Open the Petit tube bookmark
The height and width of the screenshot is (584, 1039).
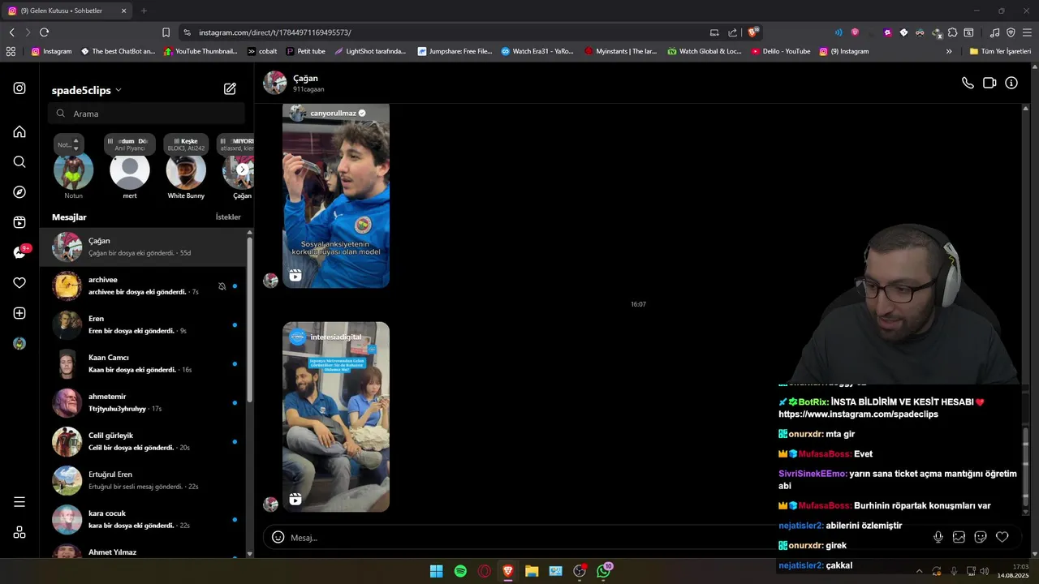(305, 51)
